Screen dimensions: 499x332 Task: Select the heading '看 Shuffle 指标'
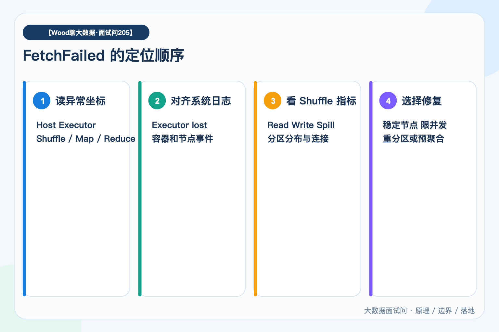coord(321,101)
